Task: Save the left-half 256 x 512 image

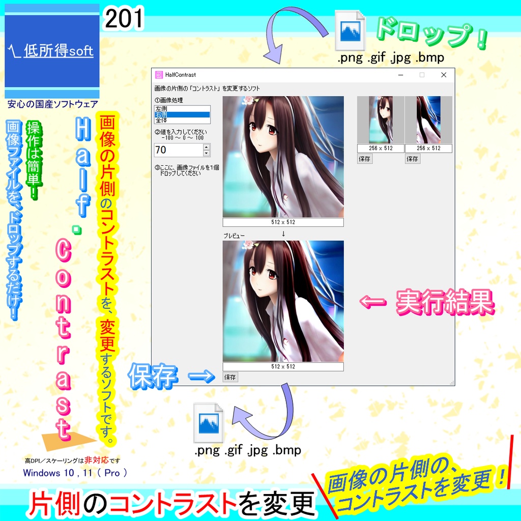Action: tap(364, 159)
